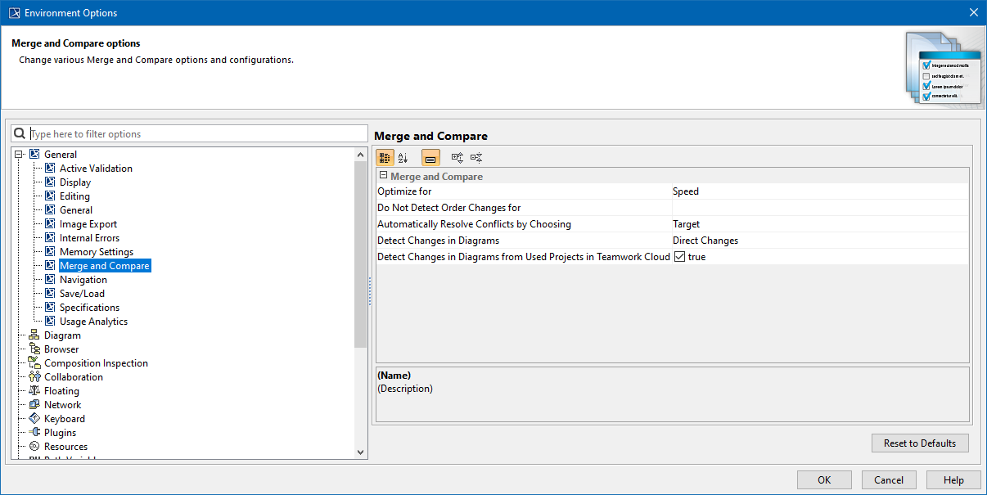Uncheck Detect Changes from Used Projects checkbox
The width and height of the screenshot is (987, 495).
(679, 257)
